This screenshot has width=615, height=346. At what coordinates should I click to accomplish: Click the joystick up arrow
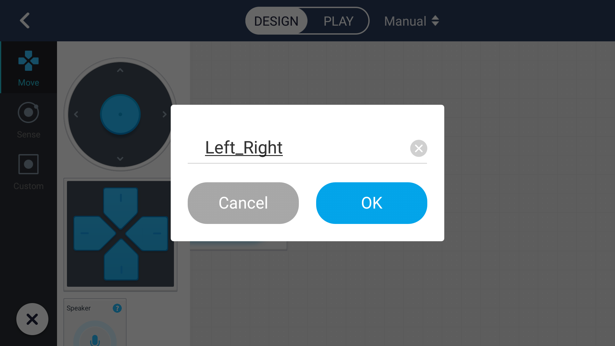click(120, 70)
